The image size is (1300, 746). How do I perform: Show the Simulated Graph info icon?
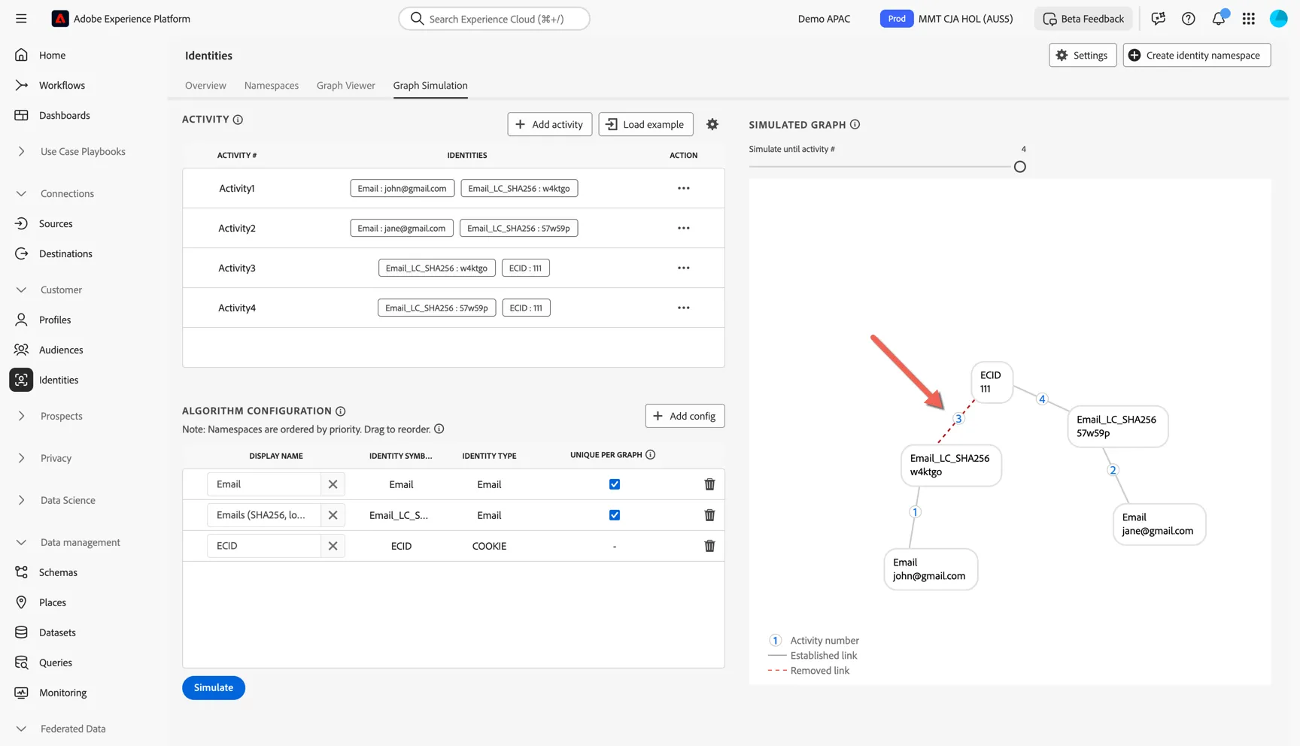coord(855,125)
